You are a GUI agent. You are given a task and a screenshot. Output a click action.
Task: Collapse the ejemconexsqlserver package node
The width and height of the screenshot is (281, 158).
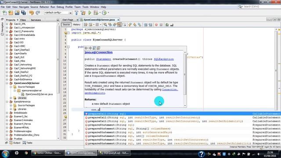point(14,91)
